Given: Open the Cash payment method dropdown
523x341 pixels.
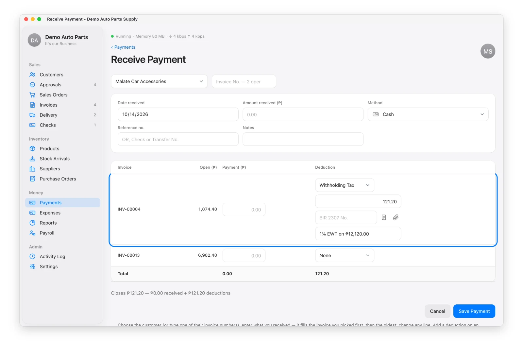Looking at the screenshot, I should tap(428, 114).
